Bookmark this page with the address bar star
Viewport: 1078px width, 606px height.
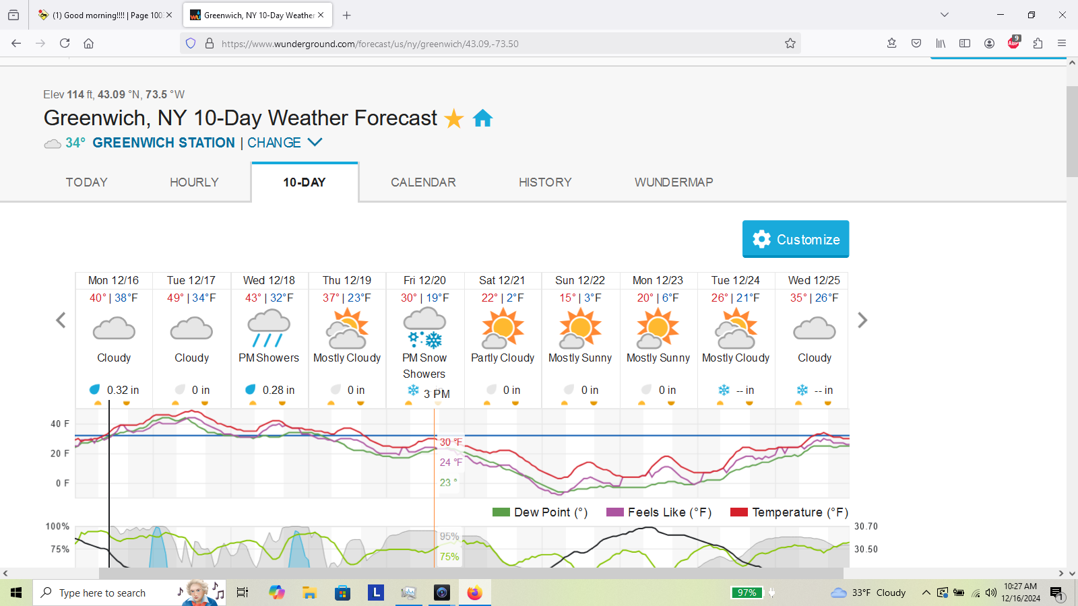coord(790,44)
